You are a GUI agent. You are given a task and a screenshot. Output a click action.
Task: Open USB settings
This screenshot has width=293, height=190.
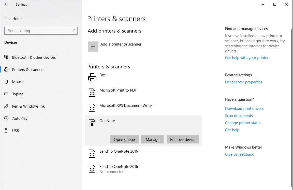tap(16, 130)
